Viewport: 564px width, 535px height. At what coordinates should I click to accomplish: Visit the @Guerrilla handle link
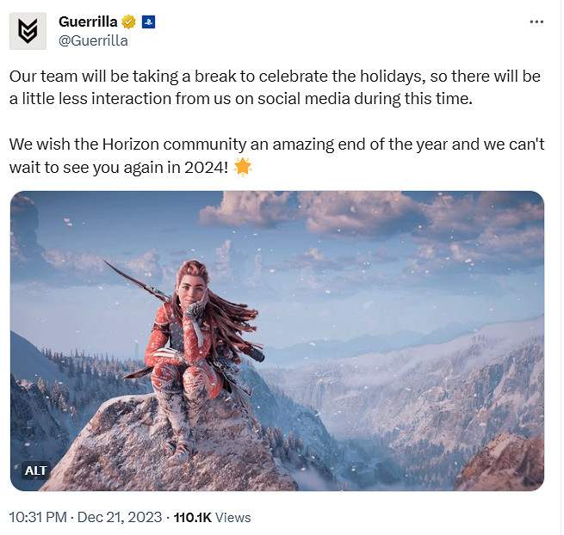92,40
